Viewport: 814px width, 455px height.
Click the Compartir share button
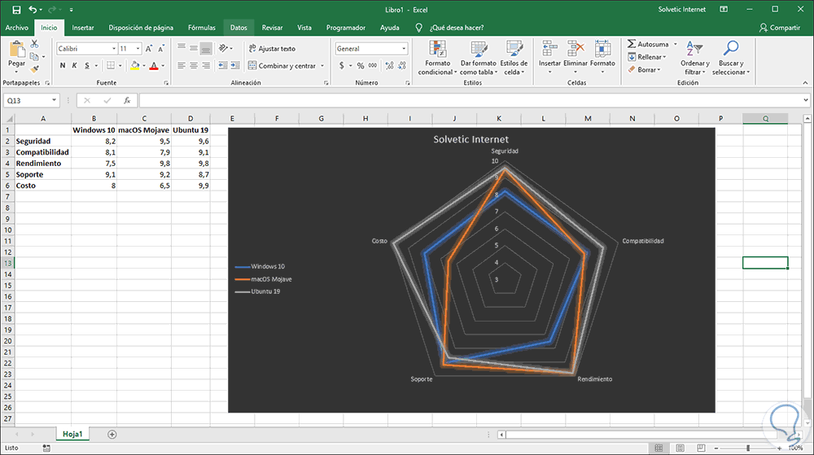[779, 28]
